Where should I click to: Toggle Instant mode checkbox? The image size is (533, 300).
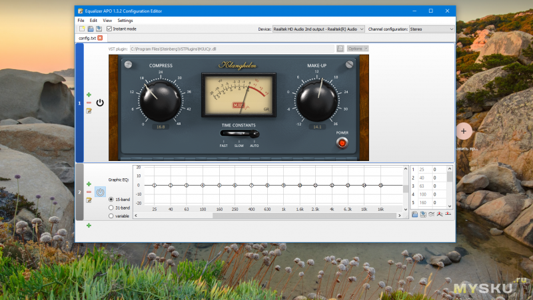point(109,29)
